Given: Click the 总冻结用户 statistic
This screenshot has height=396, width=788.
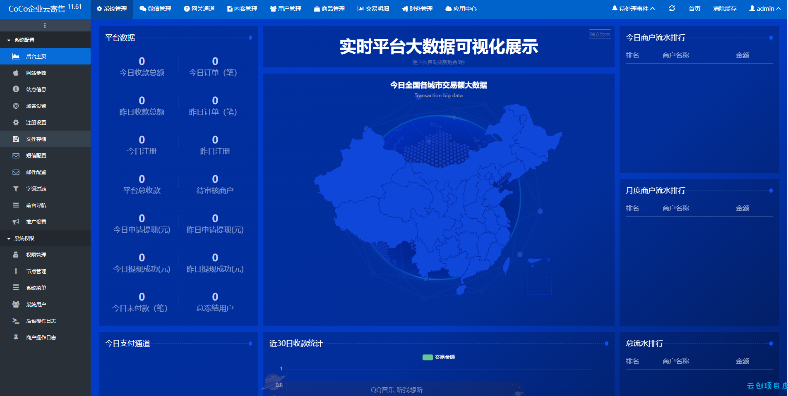Looking at the screenshot, I should (215, 303).
